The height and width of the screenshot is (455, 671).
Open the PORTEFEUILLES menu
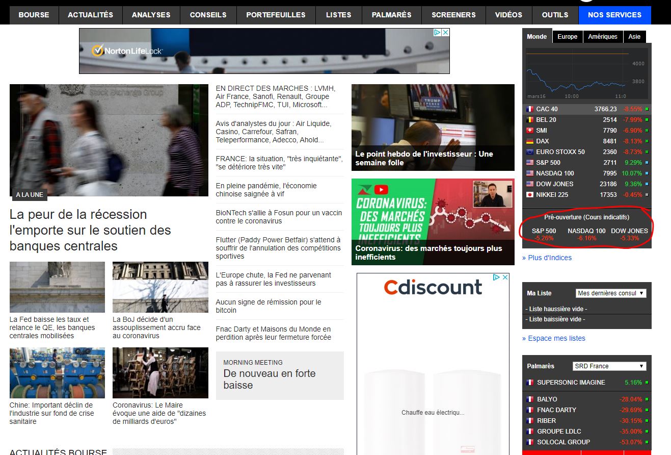276,15
